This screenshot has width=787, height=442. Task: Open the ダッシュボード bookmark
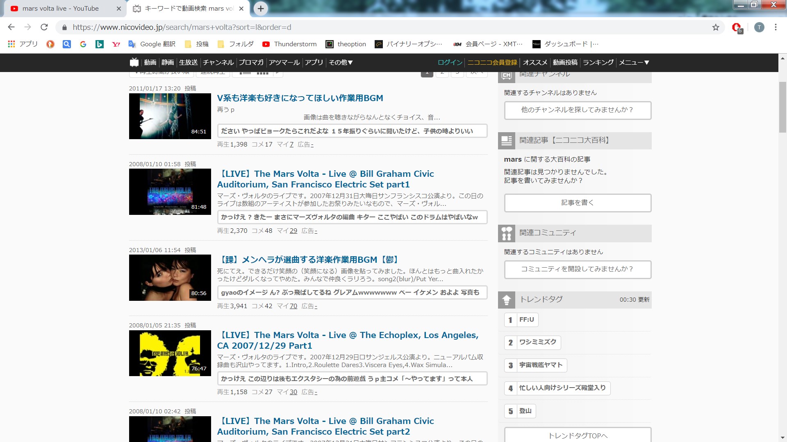click(x=566, y=44)
